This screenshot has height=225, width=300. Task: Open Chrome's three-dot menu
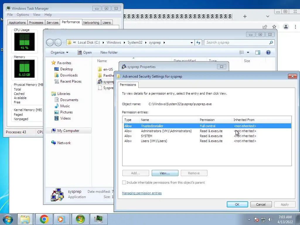pyautogui.click(x=295, y=27)
